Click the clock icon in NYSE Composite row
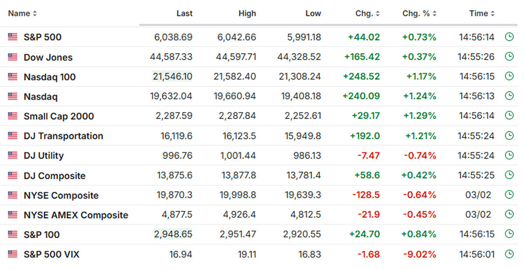This screenshot has height=269, width=525. pos(509,195)
